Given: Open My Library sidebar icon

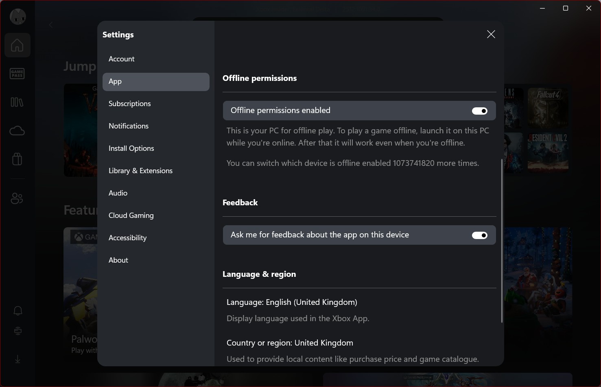Looking at the screenshot, I should [x=17, y=102].
